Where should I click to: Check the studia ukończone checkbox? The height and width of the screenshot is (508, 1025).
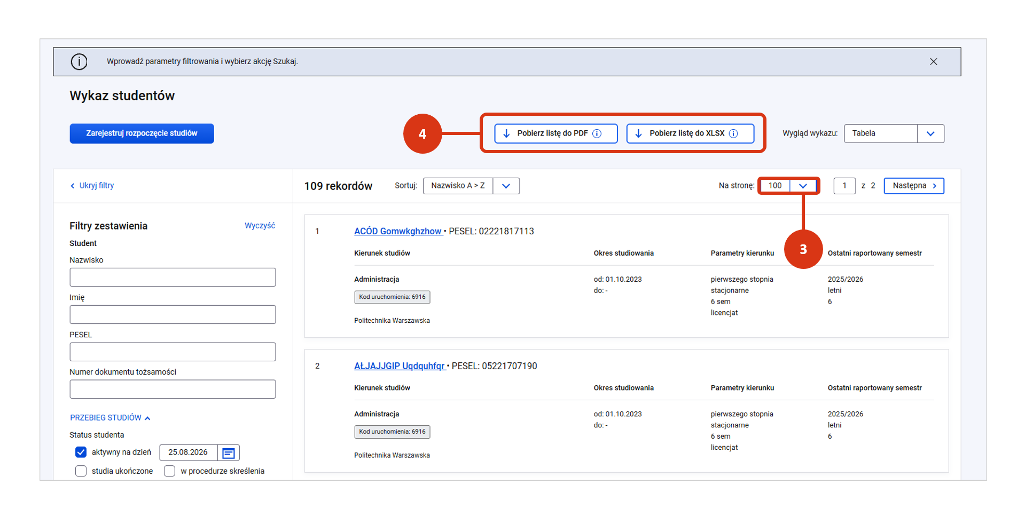point(81,471)
